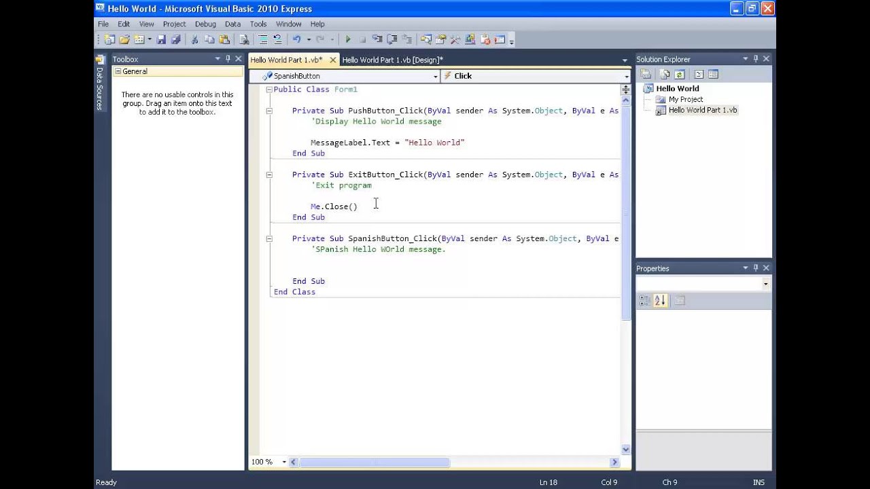Click Show All Files in Solution Explorer
This screenshot has width=870, height=489.
665,74
